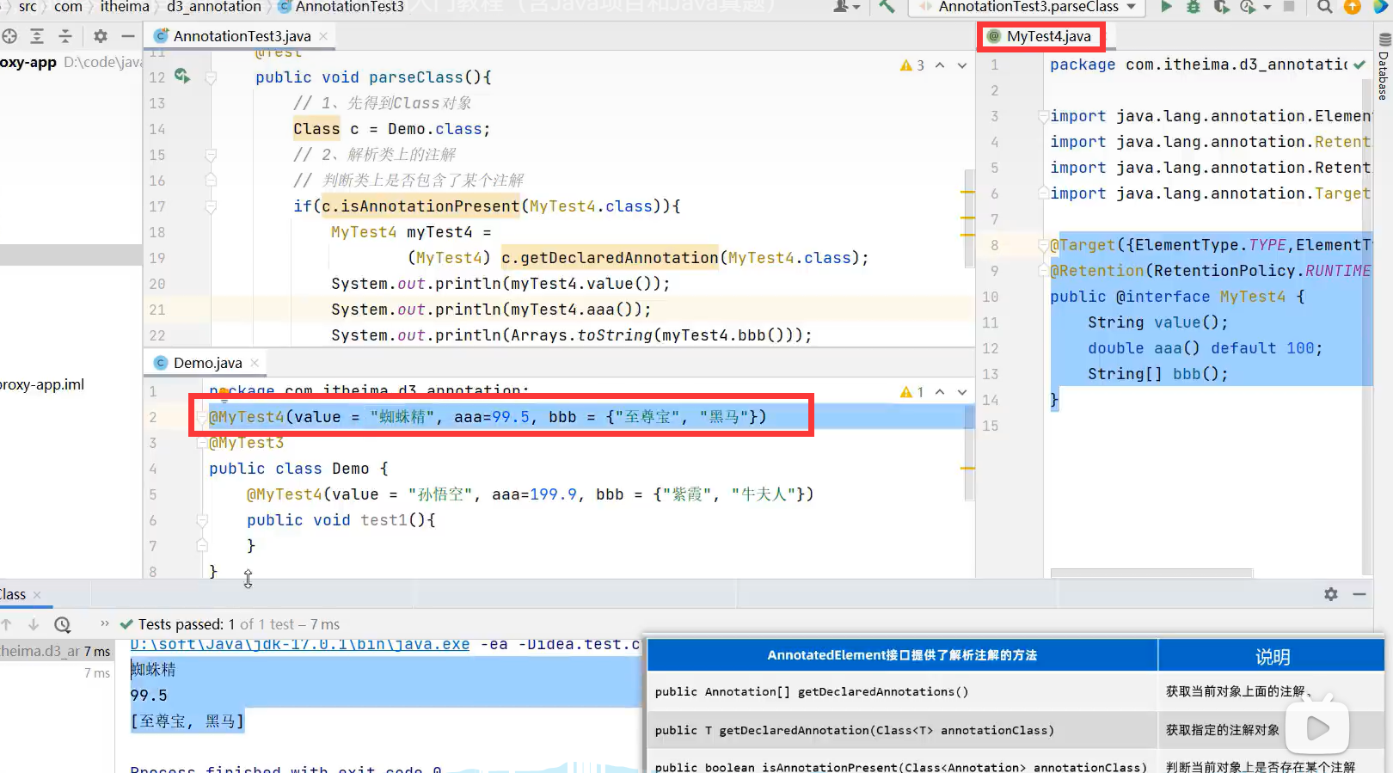Click the 3 warnings indicator in AnnotationTest3
1393x773 pixels.
[x=912, y=65]
